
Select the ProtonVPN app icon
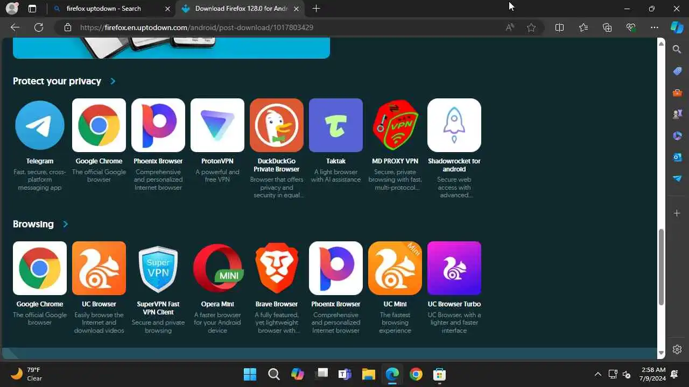[217, 125]
